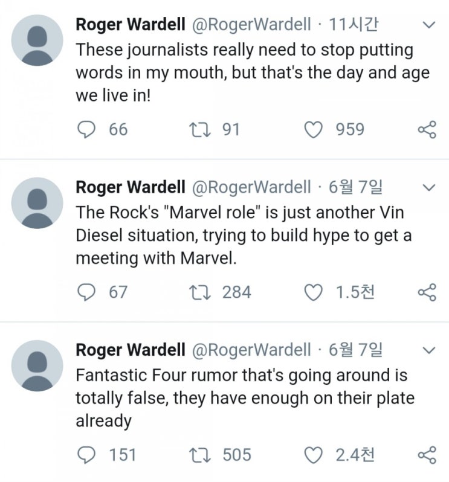The image size is (449, 482).
Task: Reply to the Fantastic Four rumor tweet
Action: pyautogui.click(x=86, y=455)
